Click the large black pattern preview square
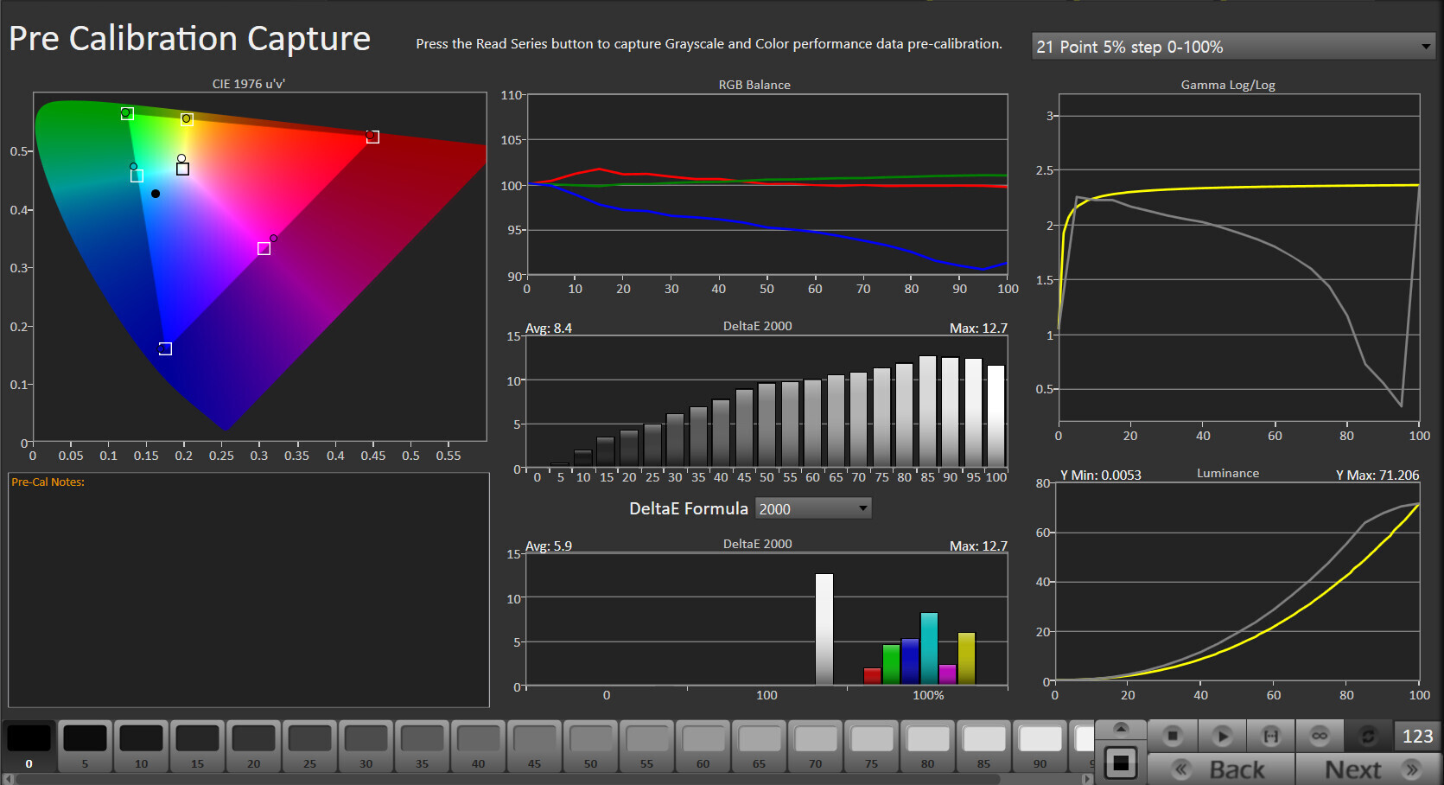The height and width of the screenshot is (785, 1444). coord(1121,763)
